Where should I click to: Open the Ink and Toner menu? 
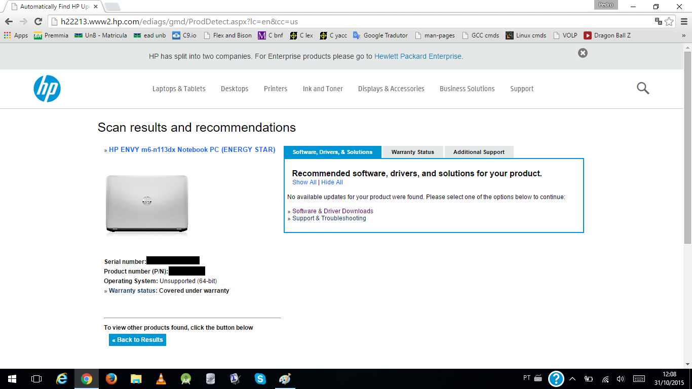click(323, 89)
